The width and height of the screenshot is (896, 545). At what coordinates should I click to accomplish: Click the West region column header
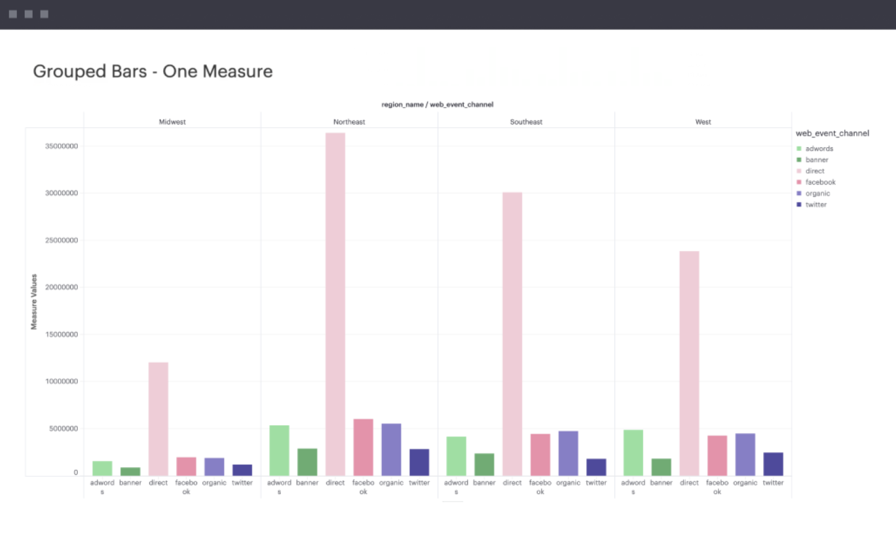click(x=703, y=122)
